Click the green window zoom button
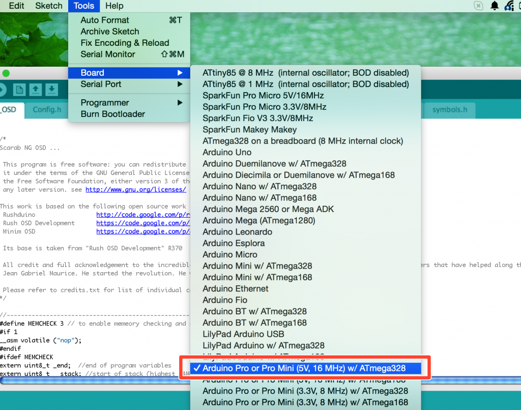This screenshot has width=521, height=410. pyautogui.click(x=6, y=73)
